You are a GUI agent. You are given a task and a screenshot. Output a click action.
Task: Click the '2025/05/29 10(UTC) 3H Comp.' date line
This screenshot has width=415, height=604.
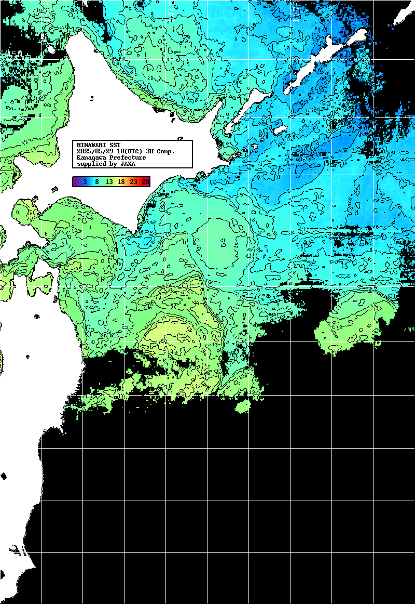[x=126, y=151]
